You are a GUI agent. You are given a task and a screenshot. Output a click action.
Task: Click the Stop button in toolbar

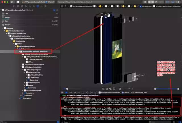pyautogui.click(x=18, y=2)
